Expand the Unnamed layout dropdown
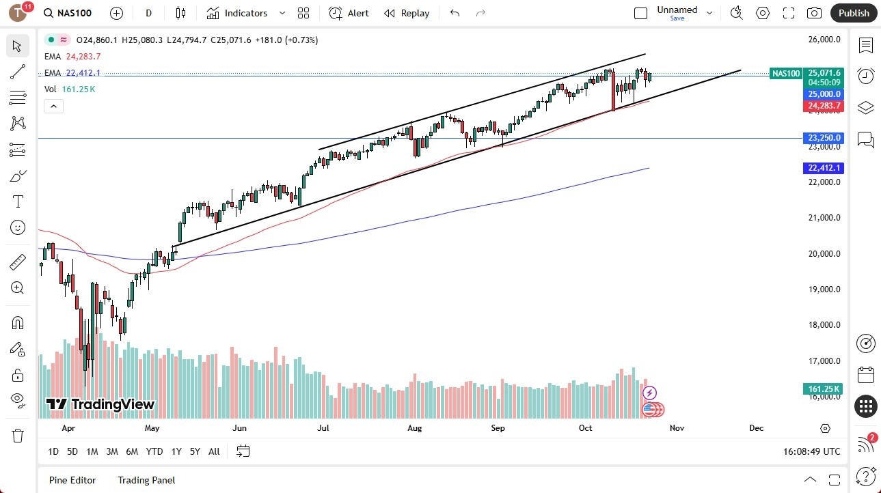This screenshot has width=881, height=493. click(x=709, y=12)
